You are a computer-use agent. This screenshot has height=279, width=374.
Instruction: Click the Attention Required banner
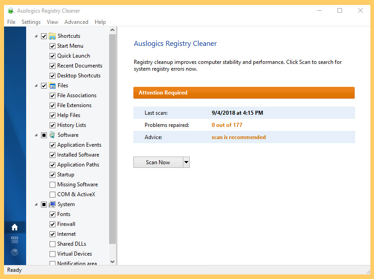(244, 93)
